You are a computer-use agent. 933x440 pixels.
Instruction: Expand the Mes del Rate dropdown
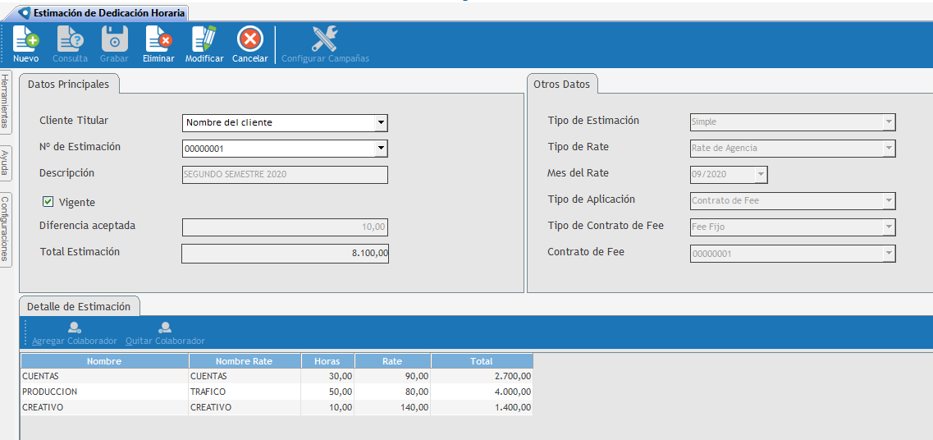(761, 175)
